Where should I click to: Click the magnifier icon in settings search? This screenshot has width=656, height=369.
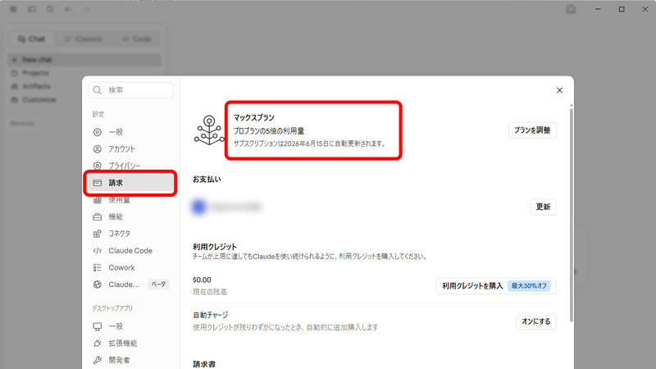(98, 90)
